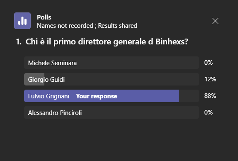Click the gray filled portion of Giorgio Guidi bar
The height and width of the screenshot is (161, 238).
click(x=34, y=79)
